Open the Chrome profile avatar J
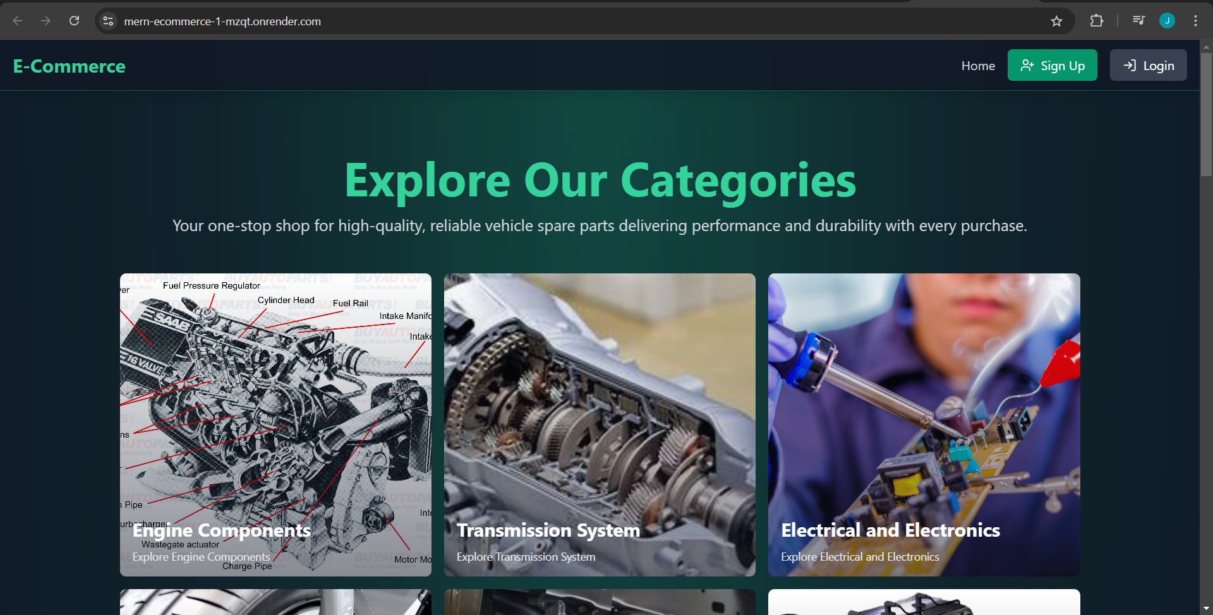This screenshot has width=1213, height=615. click(1167, 21)
